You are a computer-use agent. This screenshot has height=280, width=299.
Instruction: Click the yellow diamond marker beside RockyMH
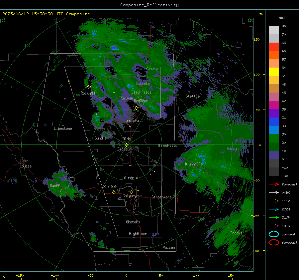[89, 87]
